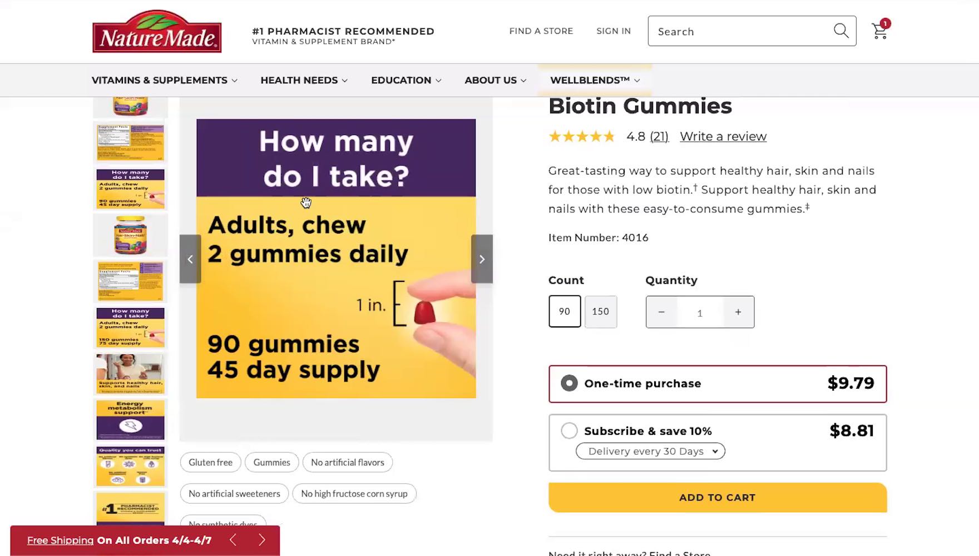
Task: Open the shopping cart icon
Action: coord(879,31)
